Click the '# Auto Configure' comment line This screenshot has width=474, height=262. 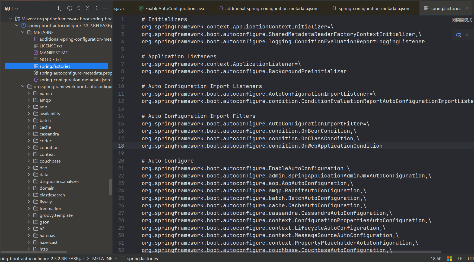tap(168, 161)
